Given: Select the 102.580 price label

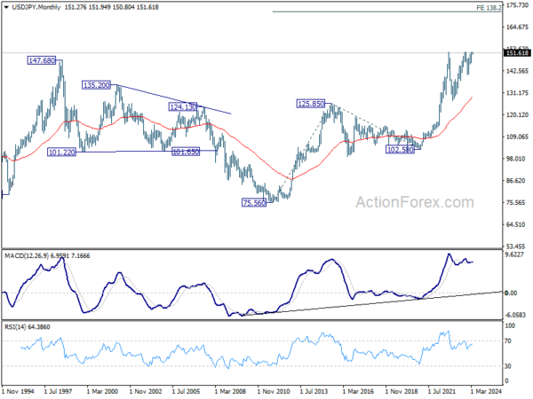Looking at the screenshot, I should (x=400, y=150).
